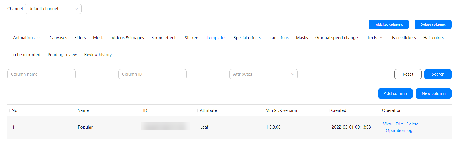Click the New column button
This screenshot has width=457, height=149.
tap(433, 93)
